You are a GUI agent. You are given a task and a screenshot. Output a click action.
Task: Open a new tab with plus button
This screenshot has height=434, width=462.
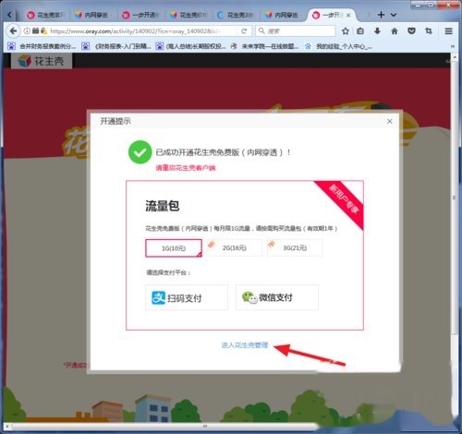[381, 15]
